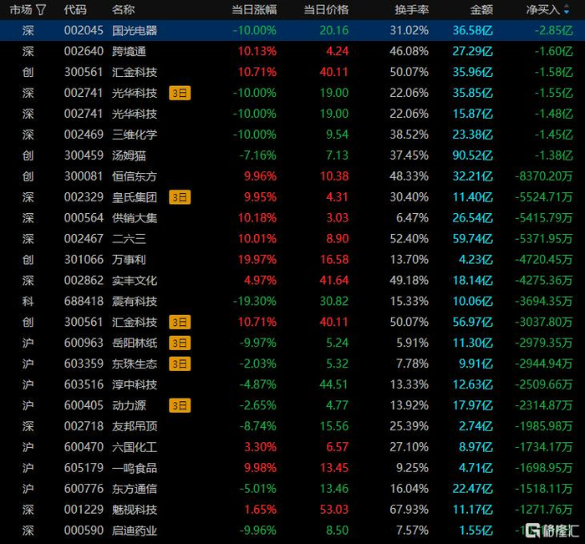This screenshot has height=544, width=585.
Task: Click the 36.58亿 amount cell
Action: pyautogui.click(x=473, y=30)
